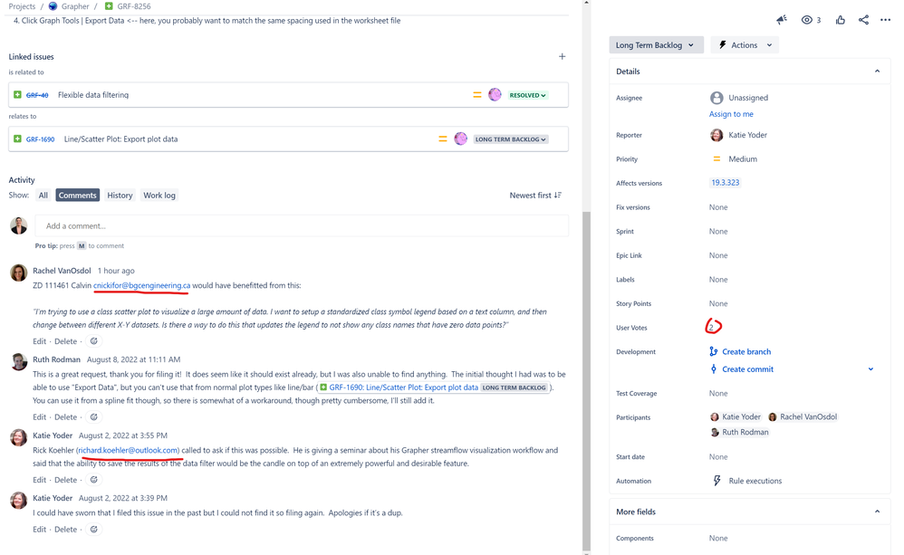Open the share dialog with the share icon

click(x=862, y=19)
